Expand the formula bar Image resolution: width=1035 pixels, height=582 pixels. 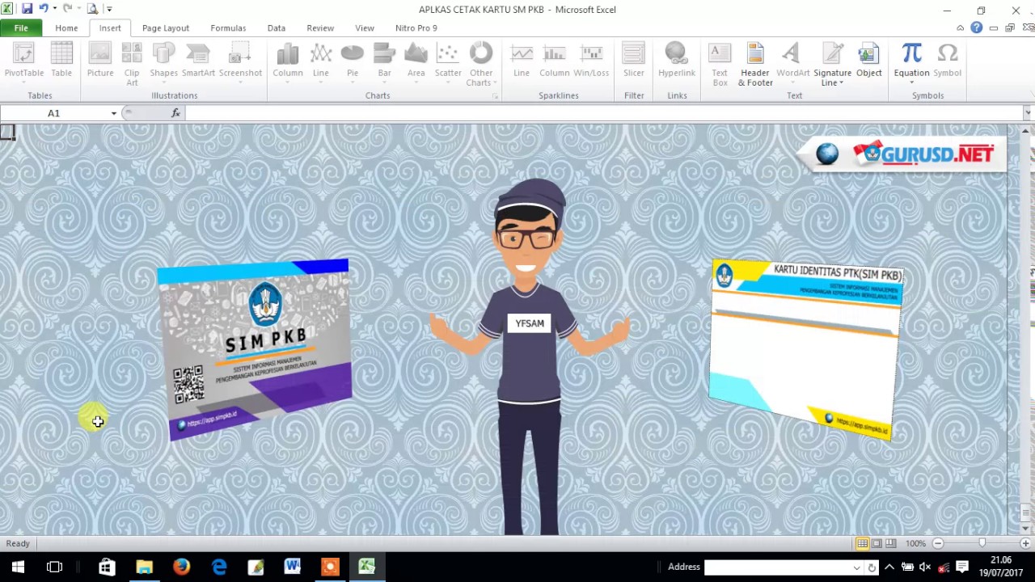click(1028, 113)
